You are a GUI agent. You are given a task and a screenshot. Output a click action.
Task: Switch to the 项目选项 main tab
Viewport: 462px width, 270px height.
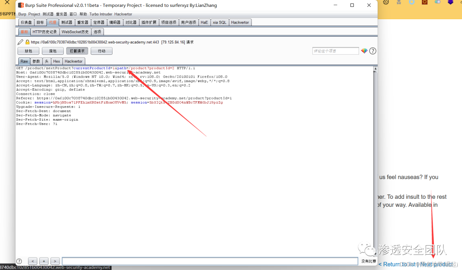tap(169, 22)
